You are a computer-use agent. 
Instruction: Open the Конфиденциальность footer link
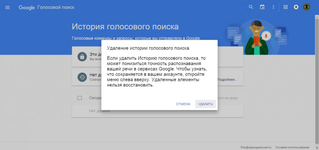point(256,147)
